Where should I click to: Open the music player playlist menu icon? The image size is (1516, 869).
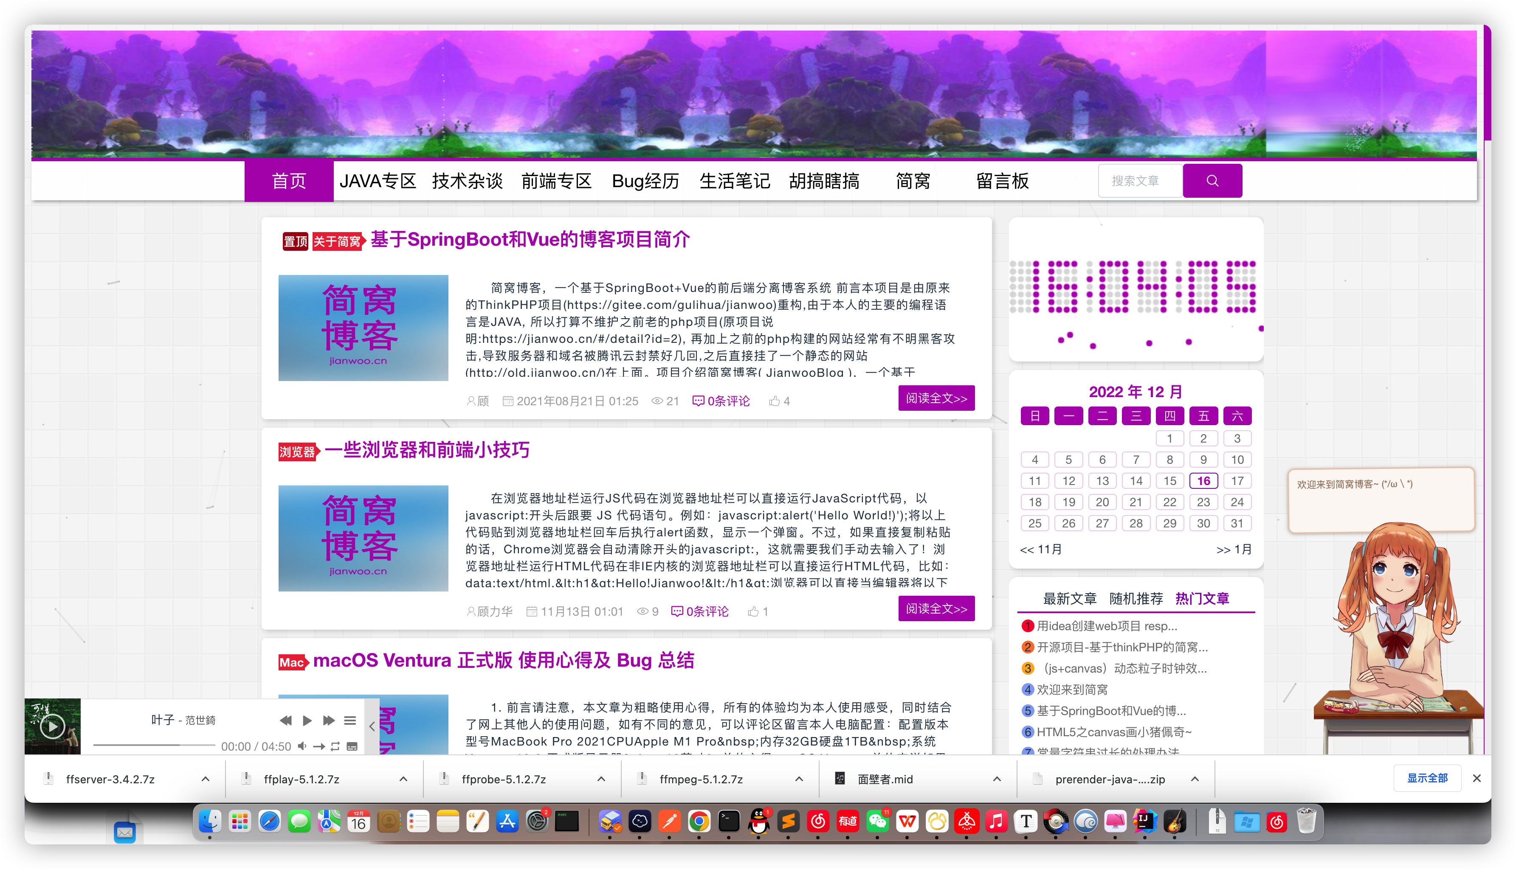click(x=350, y=721)
